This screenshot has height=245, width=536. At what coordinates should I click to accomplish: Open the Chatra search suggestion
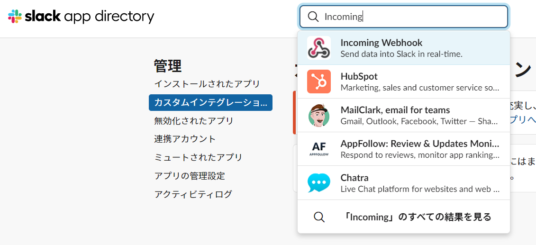click(x=404, y=183)
